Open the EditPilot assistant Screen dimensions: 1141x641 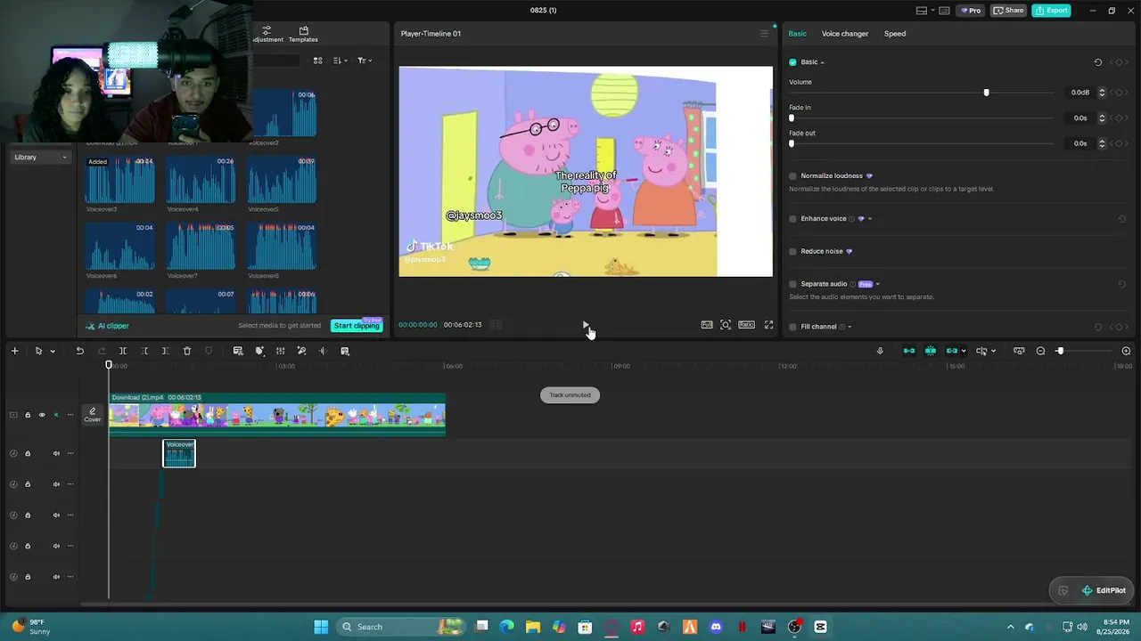(1104, 590)
